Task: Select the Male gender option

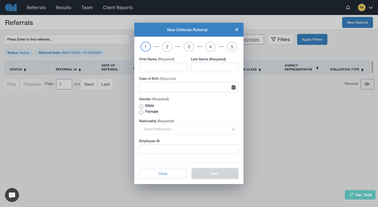Action: 141,106
